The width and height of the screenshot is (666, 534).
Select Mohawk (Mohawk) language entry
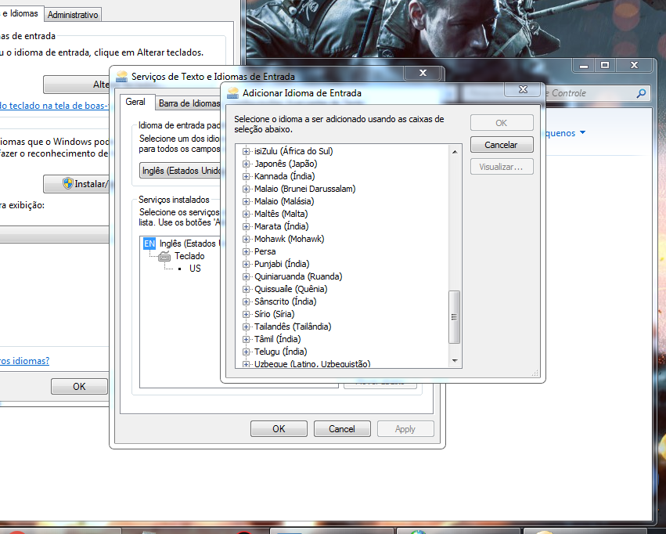click(289, 239)
